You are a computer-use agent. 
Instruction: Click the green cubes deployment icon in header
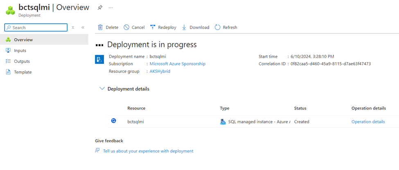coord(10,10)
